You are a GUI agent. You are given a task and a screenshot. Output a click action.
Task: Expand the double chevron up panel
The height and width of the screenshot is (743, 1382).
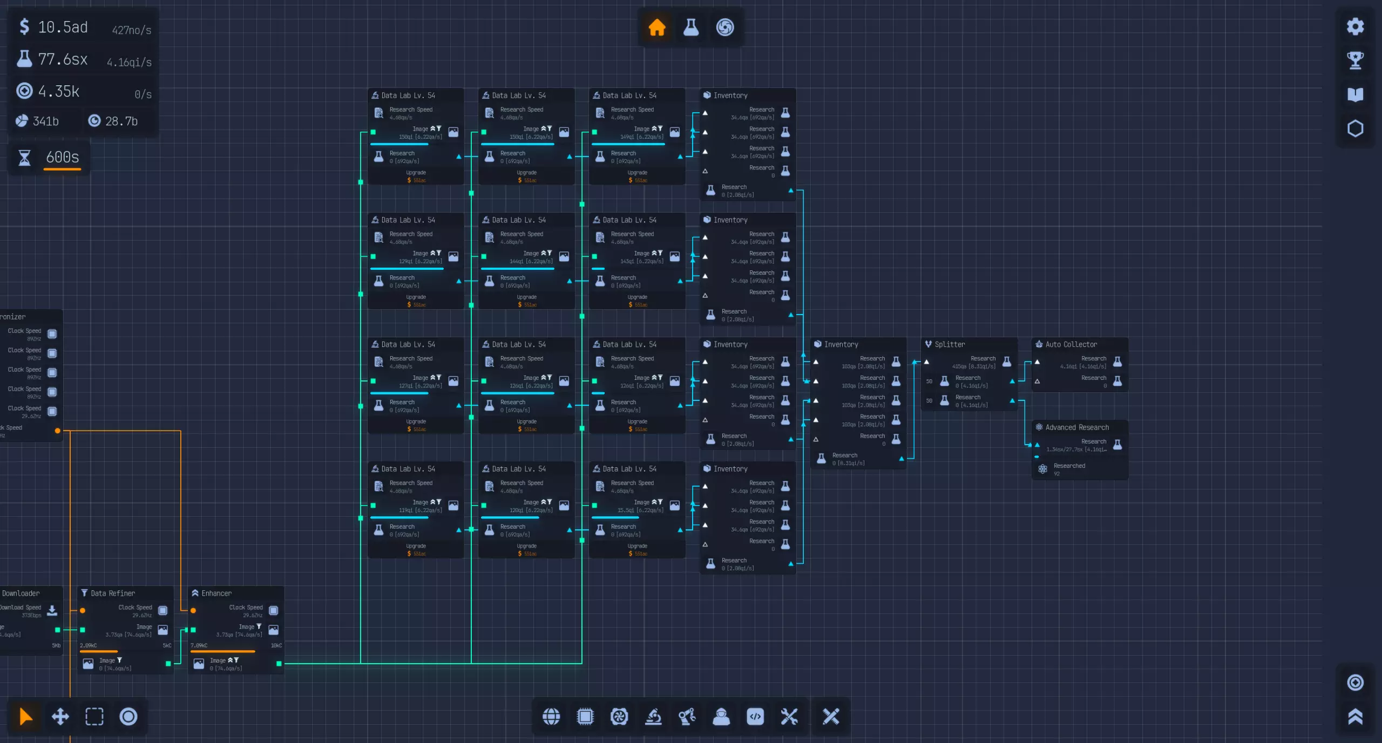(1355, 717)
